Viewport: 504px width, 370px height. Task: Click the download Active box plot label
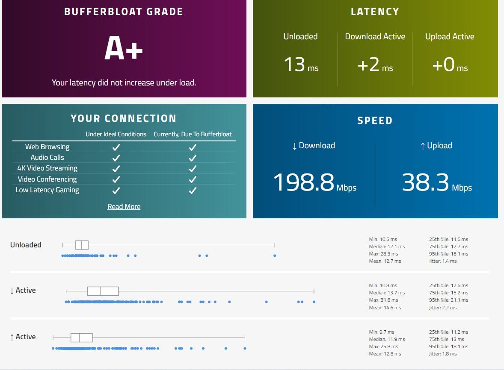click(x=23, y=291)
